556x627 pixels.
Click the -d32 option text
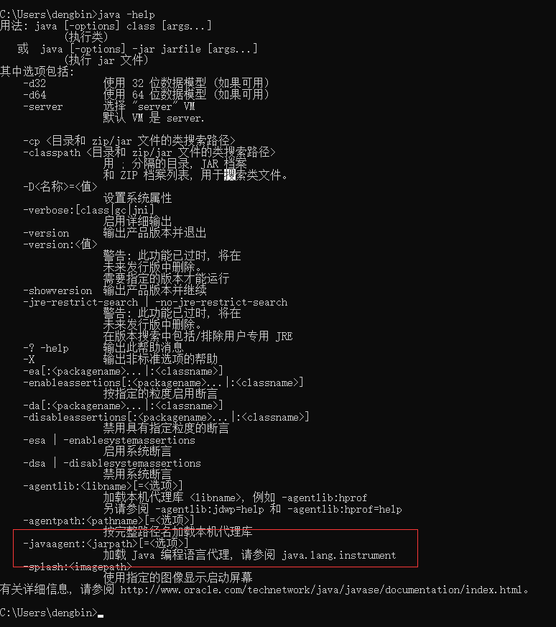[x=34, y=83]
